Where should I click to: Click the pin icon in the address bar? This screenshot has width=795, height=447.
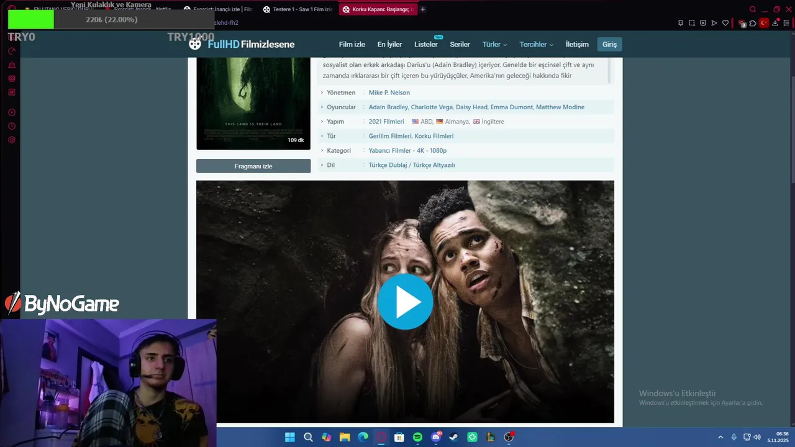pos(681,23)
